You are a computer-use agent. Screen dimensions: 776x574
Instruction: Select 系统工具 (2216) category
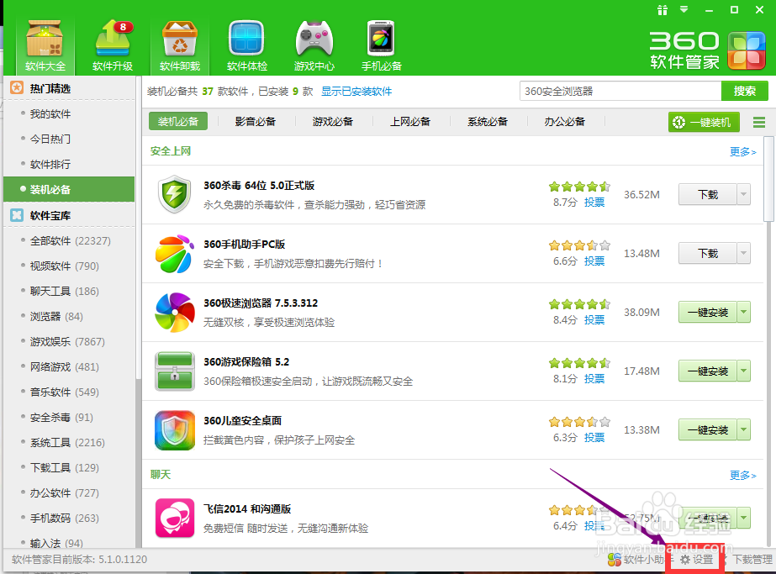click(69, 443)
